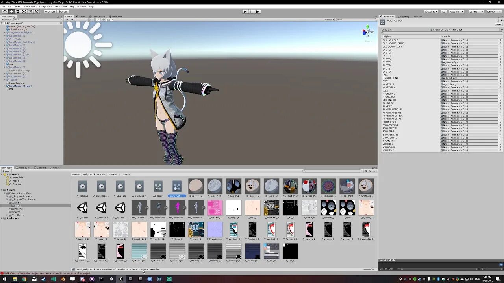The image size is (504, 283).
Task: Switch to the Profiler tab
Action: click(x=55, y=167)
